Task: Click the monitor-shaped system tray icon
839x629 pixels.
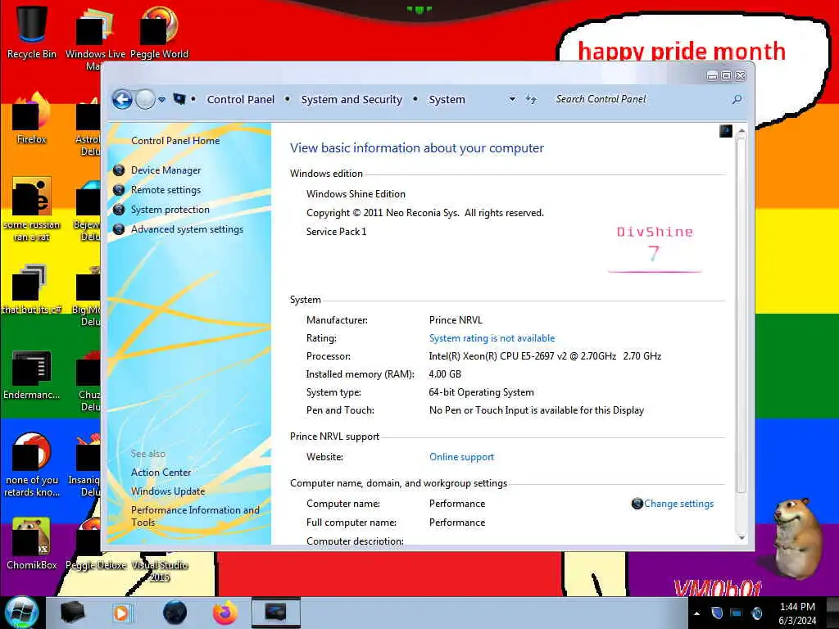Action: click(737, 613)
